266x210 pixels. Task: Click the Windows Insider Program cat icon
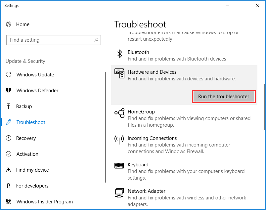click(x=9, y=202)
